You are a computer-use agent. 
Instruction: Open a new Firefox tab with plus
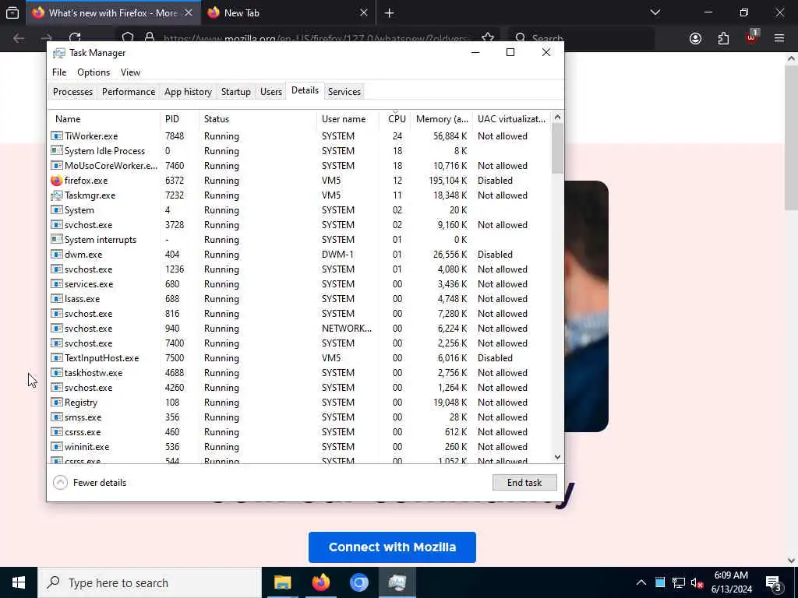click(390, 13)
